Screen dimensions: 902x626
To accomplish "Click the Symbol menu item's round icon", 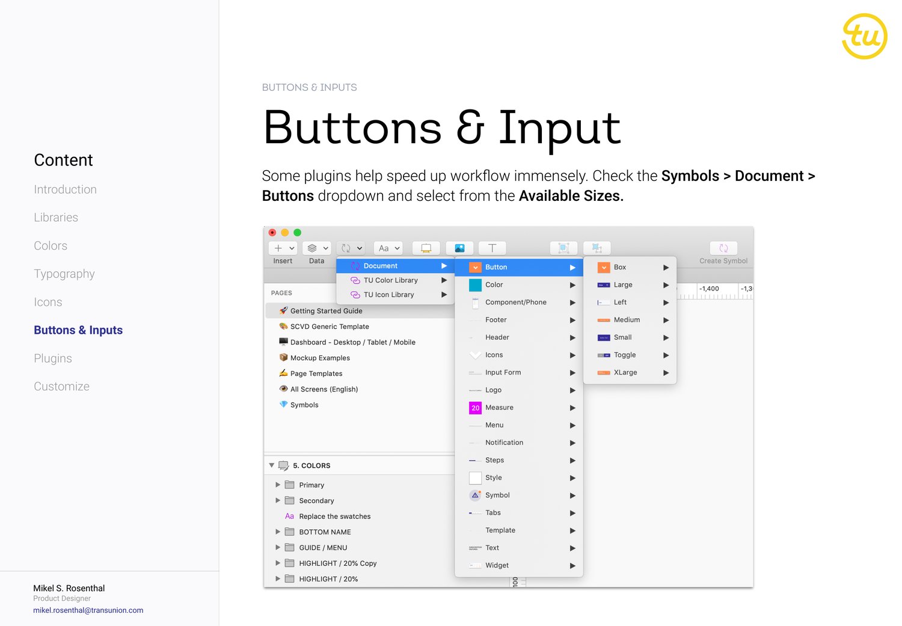I will tap(475, 495).
